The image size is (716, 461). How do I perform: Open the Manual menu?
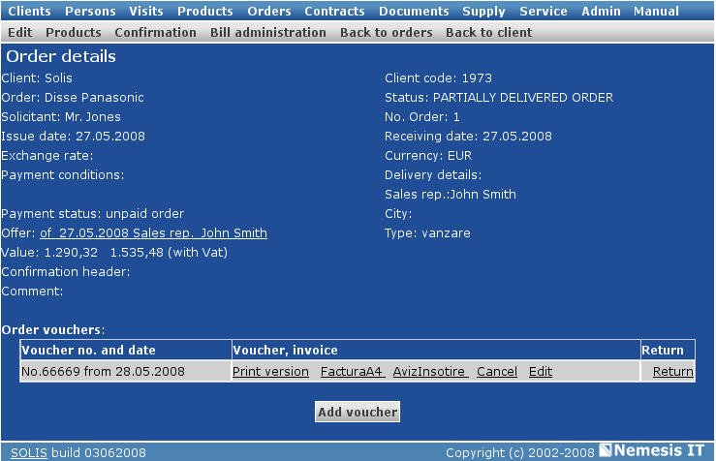656,11
